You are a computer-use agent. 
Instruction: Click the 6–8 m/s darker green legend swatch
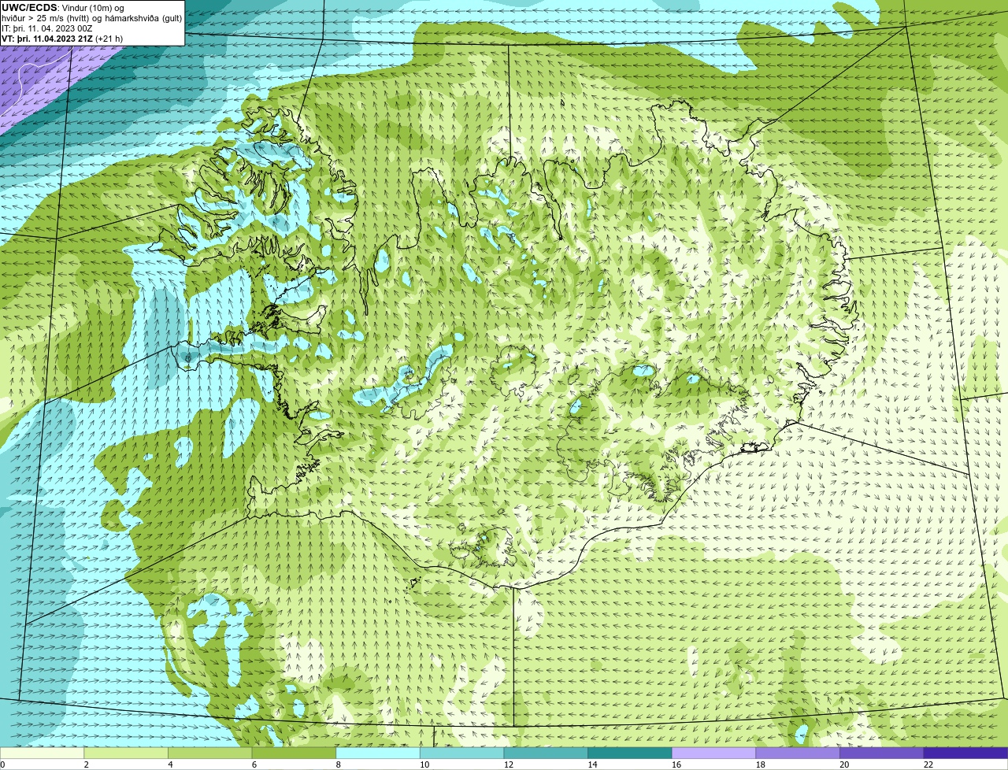[x=294, y=753]
